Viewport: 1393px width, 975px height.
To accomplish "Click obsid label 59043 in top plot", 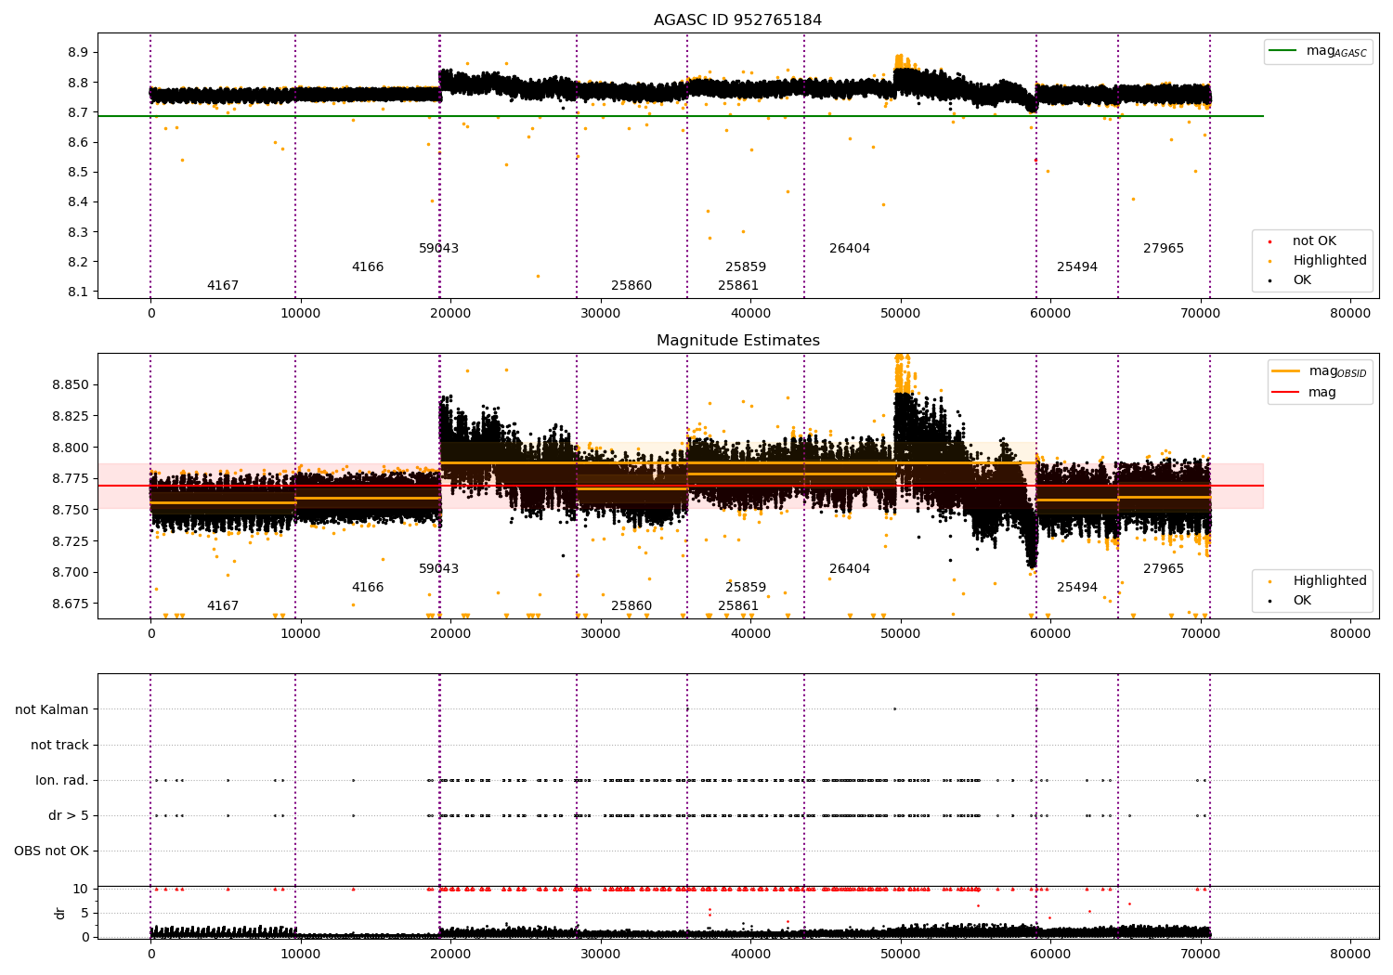I will click(438, 249).
